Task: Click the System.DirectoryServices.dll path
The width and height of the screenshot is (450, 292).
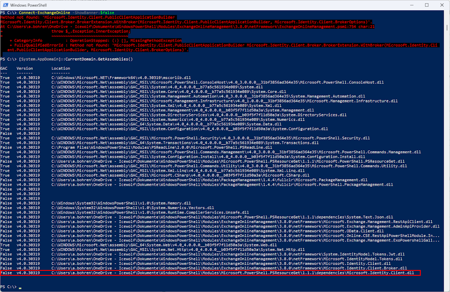Action: click(199, 115)
